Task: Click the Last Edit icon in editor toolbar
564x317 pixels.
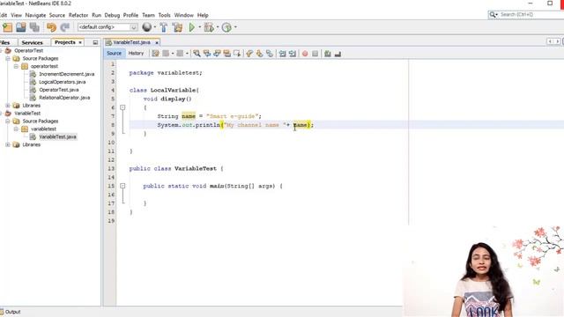Action: [155, 54]
